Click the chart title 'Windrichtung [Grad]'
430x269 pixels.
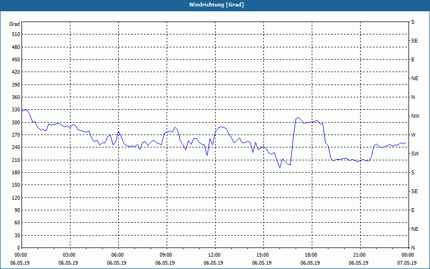(217, 5)
